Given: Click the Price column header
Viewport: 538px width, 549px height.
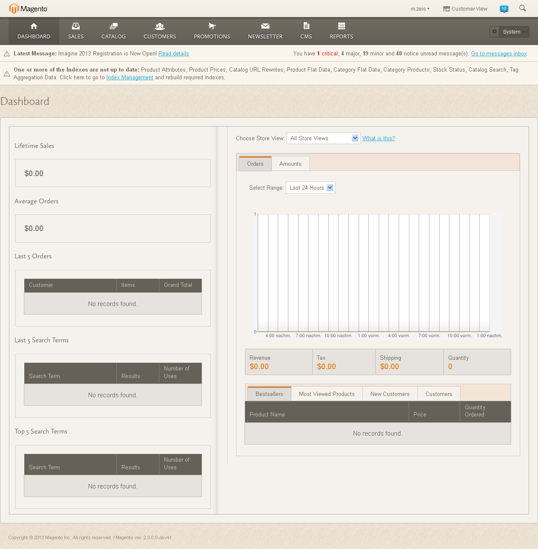Looking at the screenshot, I should click(434, 412).
